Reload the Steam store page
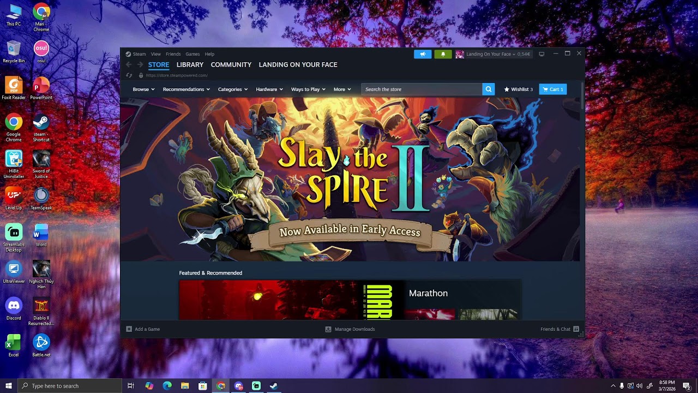Image resolution: width=698 pixels, height=393 pixels. click(129, 75)
